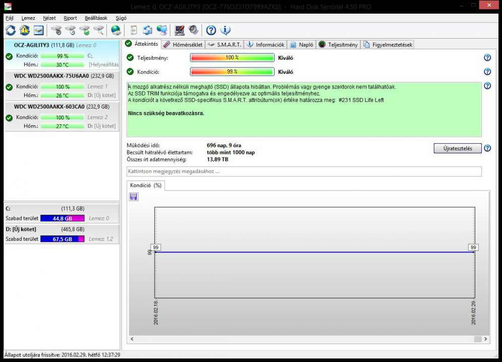This screenshot has width=502, height=362.
Task: Click green check icon of OCZ-AGILITY3 disk
Action: 9,56
